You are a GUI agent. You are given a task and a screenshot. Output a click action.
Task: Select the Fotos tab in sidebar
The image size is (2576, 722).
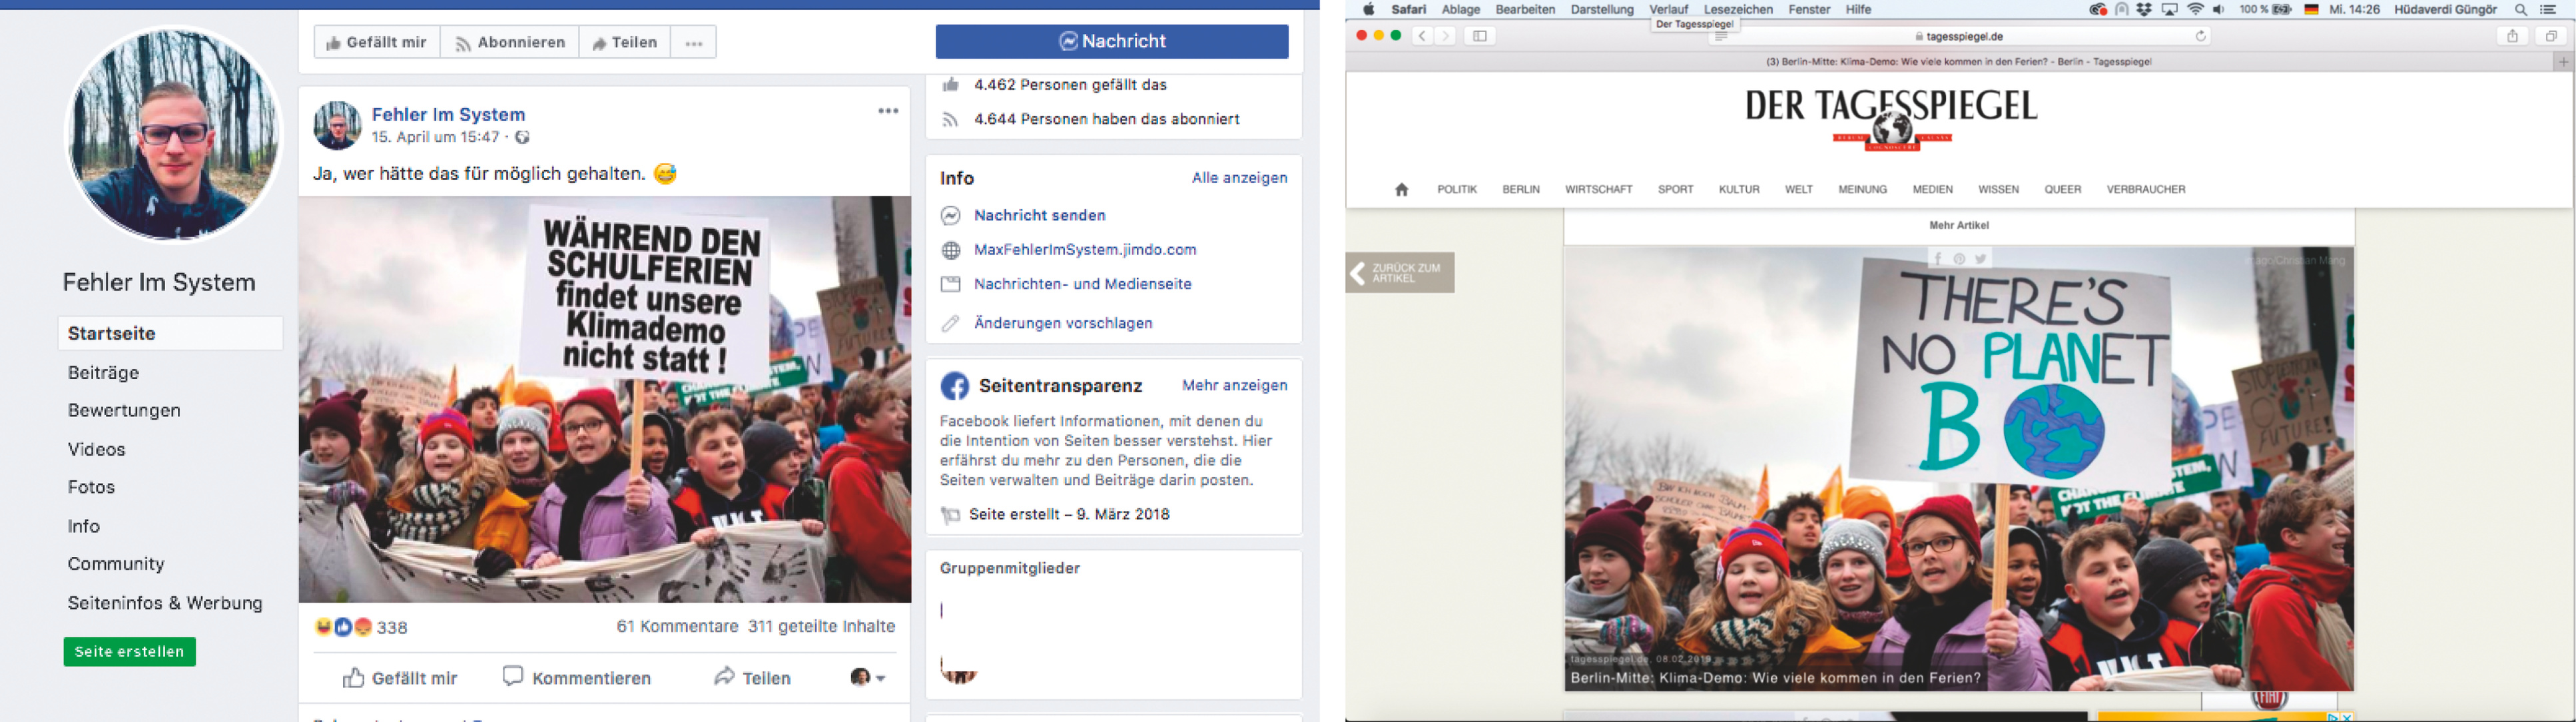(91, 487)
